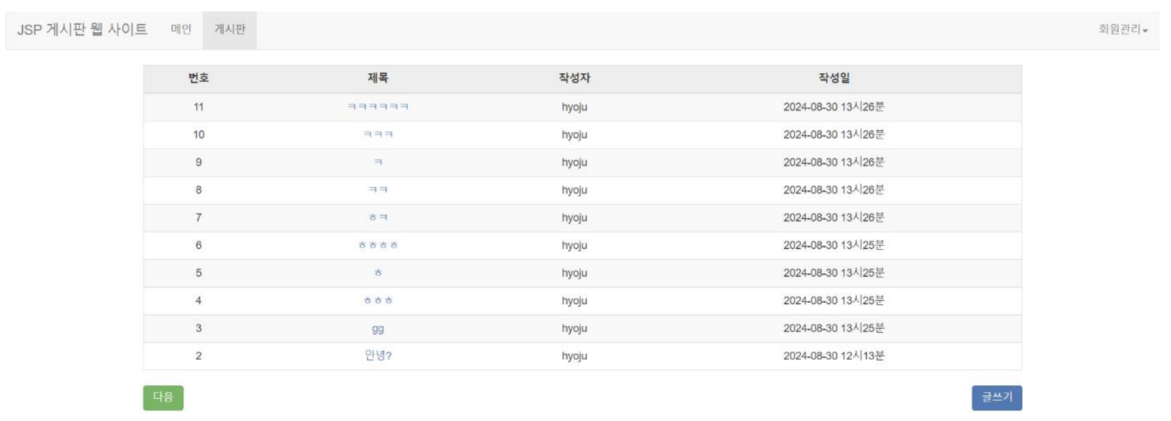Click the 작성자 column header
Screen dimensions: 1171x421
pos(574,78)
